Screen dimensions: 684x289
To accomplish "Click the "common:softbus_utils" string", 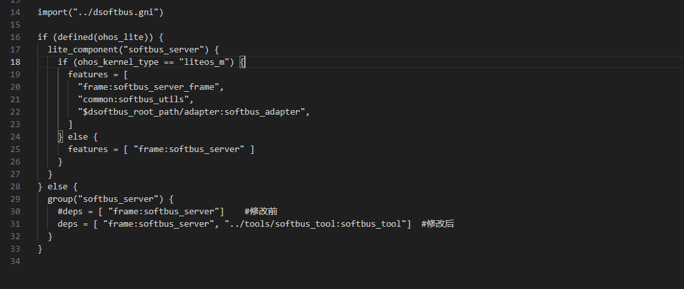I will pos(133,99).
